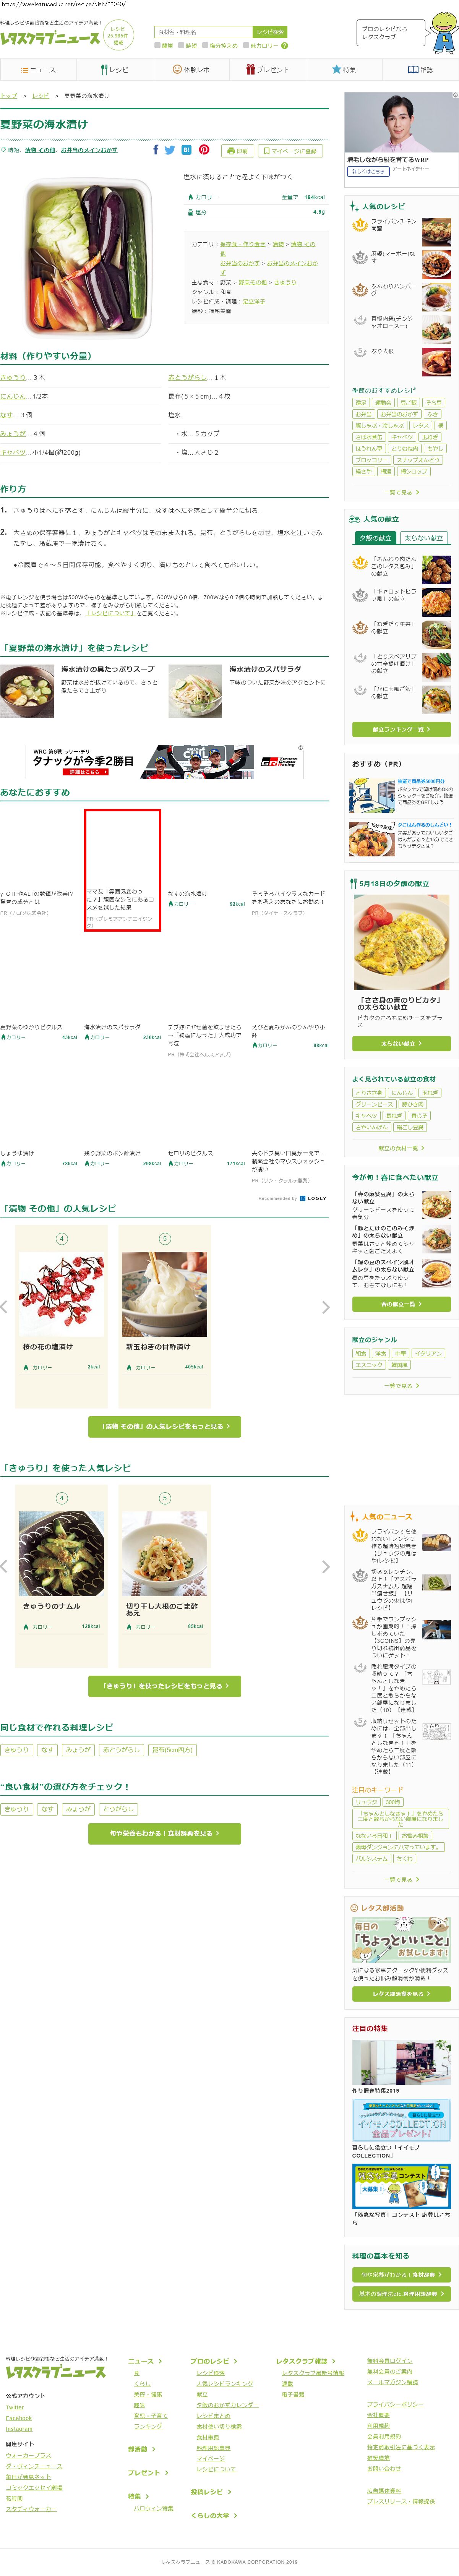Switch to the 太らない献立 tab
The width and height of the screenshot is (459, 2576).
423,538
